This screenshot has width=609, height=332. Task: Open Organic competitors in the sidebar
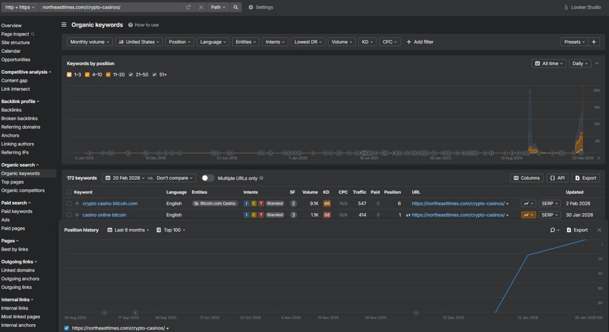[x=23, y=190]
